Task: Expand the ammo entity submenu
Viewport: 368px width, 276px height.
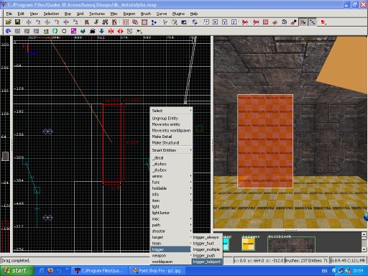Action: click(171, 176)
